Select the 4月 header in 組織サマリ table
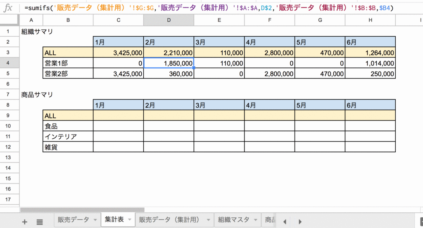This screenshot has width=423, height=228. (269, 42)
